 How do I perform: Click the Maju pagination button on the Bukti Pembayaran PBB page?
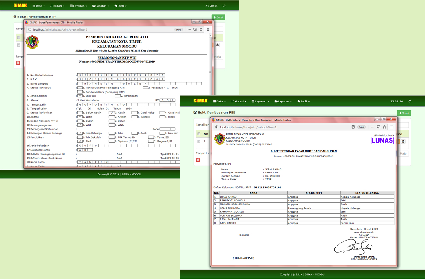click(403, 154)
